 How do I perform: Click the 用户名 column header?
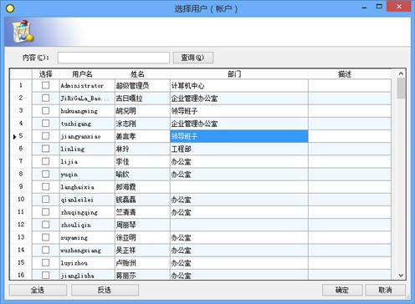click(82, 74)
